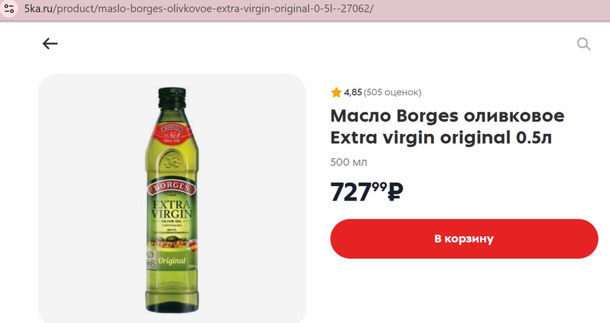
Task: Click the red BORGES brand logo on bottle
Action: (172, 187)
